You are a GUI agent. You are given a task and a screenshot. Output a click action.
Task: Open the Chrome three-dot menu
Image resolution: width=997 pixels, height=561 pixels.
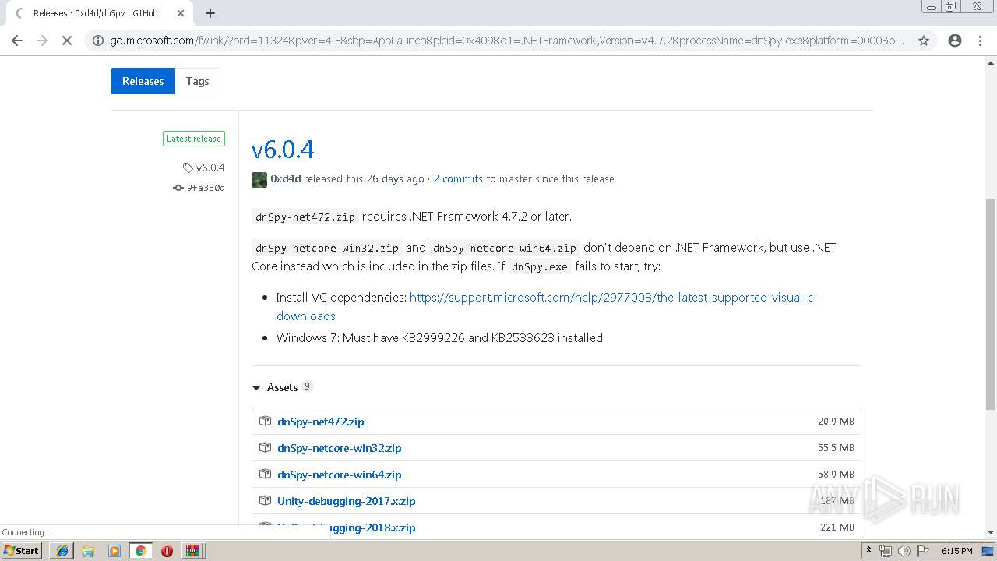980,41
